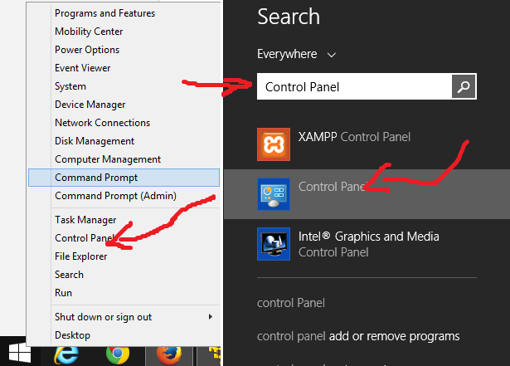510x366 pixels.
Task: Select Command Prompt from the menu
Action: (x=96, y=178)
